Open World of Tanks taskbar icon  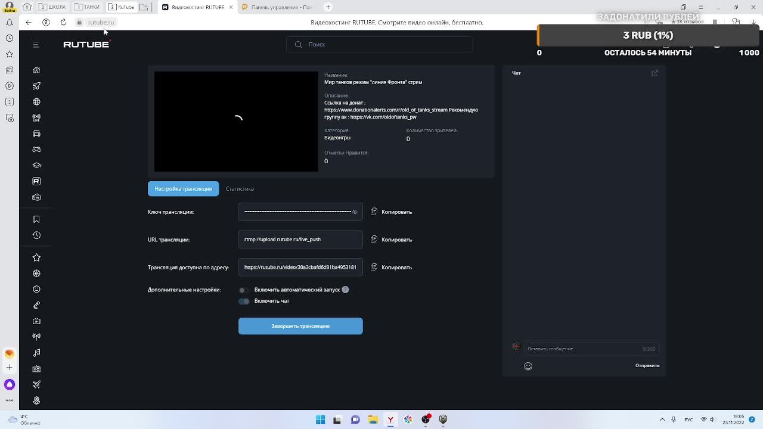coord(443,419)
